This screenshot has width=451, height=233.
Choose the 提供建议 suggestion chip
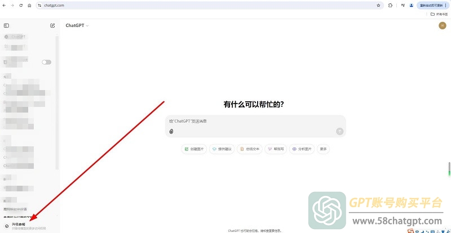222,149
